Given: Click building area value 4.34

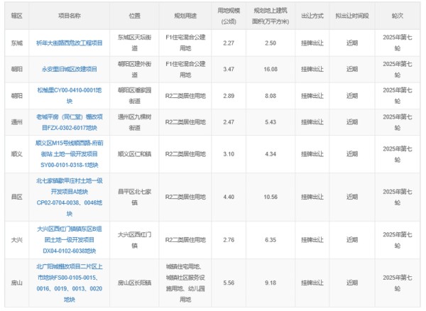Looking at the screenshot, I should pyautogui.click(x=271, y=154).
